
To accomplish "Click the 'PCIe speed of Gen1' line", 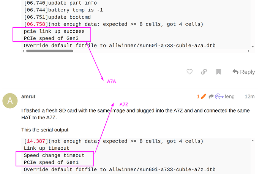I will [51, 162].
